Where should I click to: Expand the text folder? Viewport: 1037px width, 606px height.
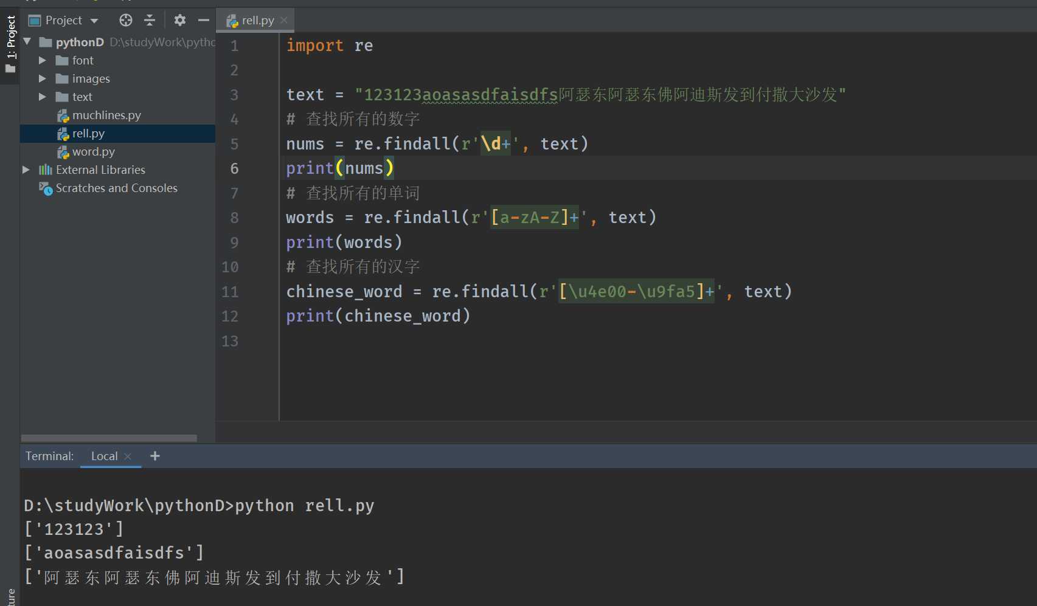pyautogui.click(x=42, y=97)
